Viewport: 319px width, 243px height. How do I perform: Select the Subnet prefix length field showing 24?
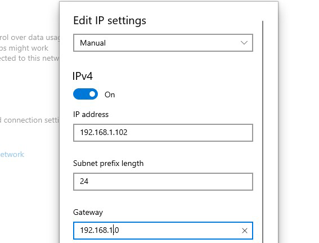tap(163, 182)
